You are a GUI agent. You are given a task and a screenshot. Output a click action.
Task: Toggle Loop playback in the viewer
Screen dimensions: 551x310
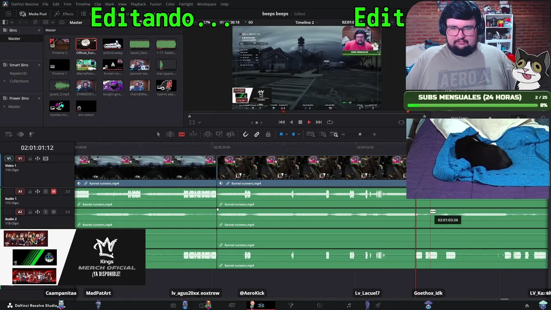click(x=330, y=122)
